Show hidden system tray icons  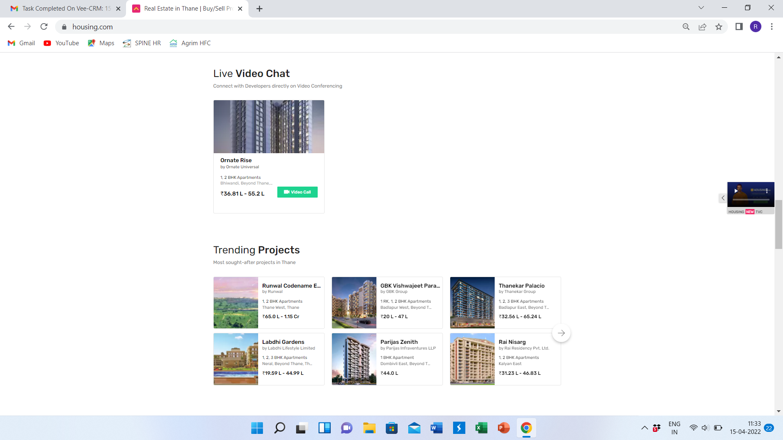click(645, 428)
